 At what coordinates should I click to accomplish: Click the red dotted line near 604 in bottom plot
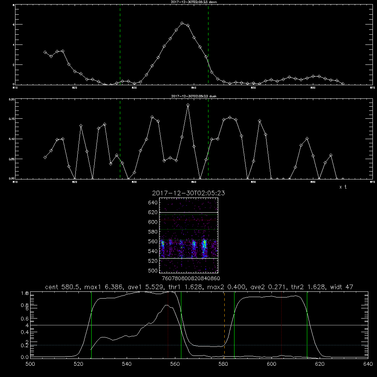282,325
